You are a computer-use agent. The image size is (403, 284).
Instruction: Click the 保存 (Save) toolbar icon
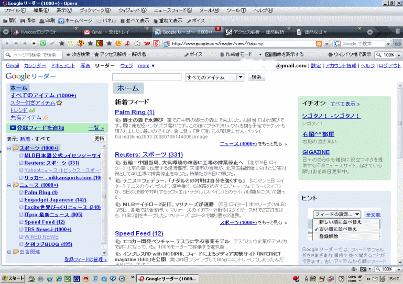pyautogui.click(x=28, y=20)
